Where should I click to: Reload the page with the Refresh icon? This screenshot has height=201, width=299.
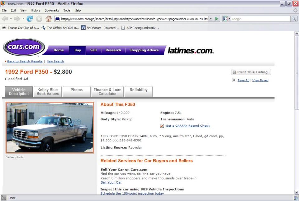tap(30, 19)
